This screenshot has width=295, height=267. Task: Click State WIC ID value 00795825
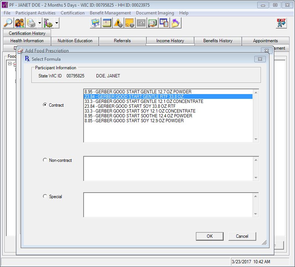pyautogui.click(x=75, y=76)
